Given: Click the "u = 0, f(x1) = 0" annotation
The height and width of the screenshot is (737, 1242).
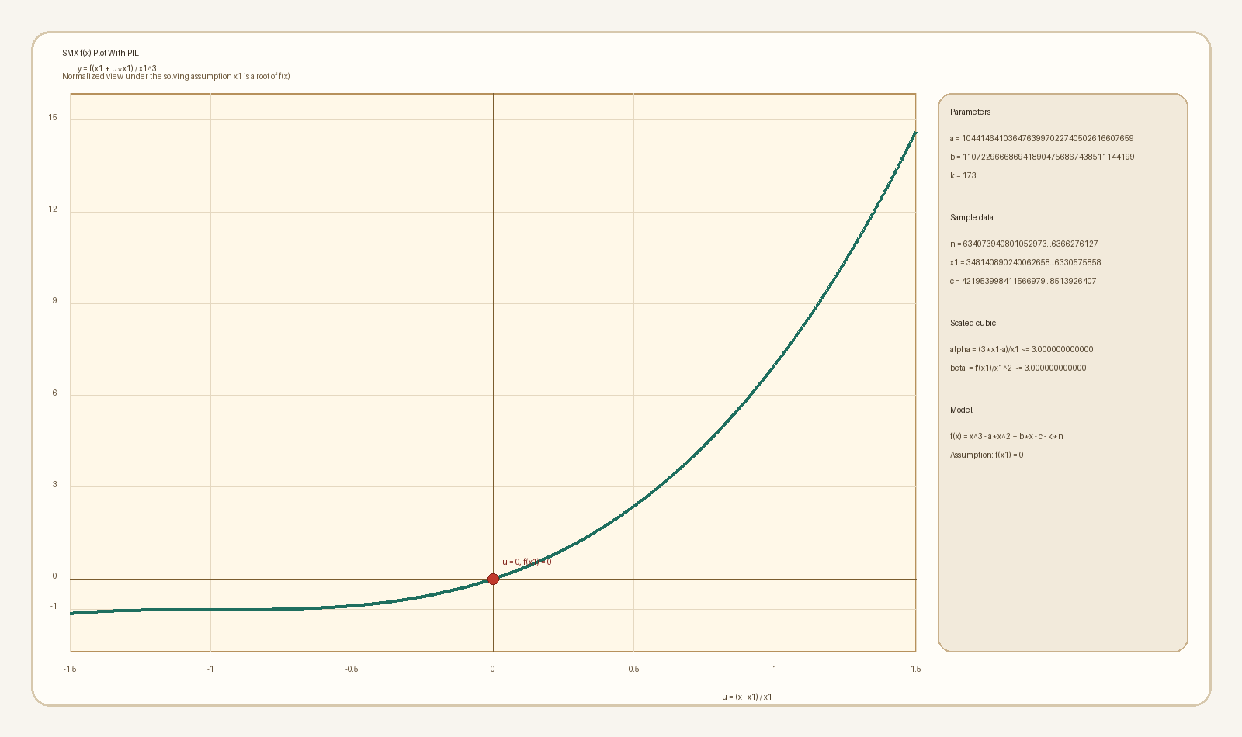Looking at the screenshot, I should (x=526, y=562).
